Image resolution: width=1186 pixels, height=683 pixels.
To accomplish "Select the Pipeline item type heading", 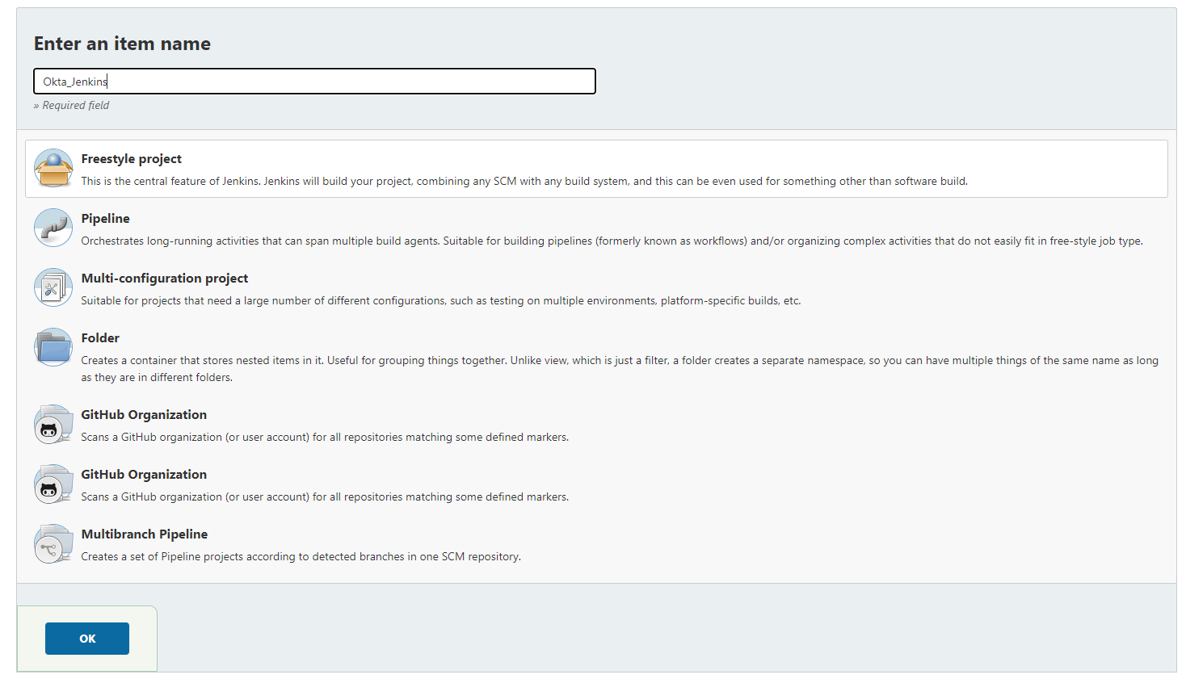I will tap(105, 219).
